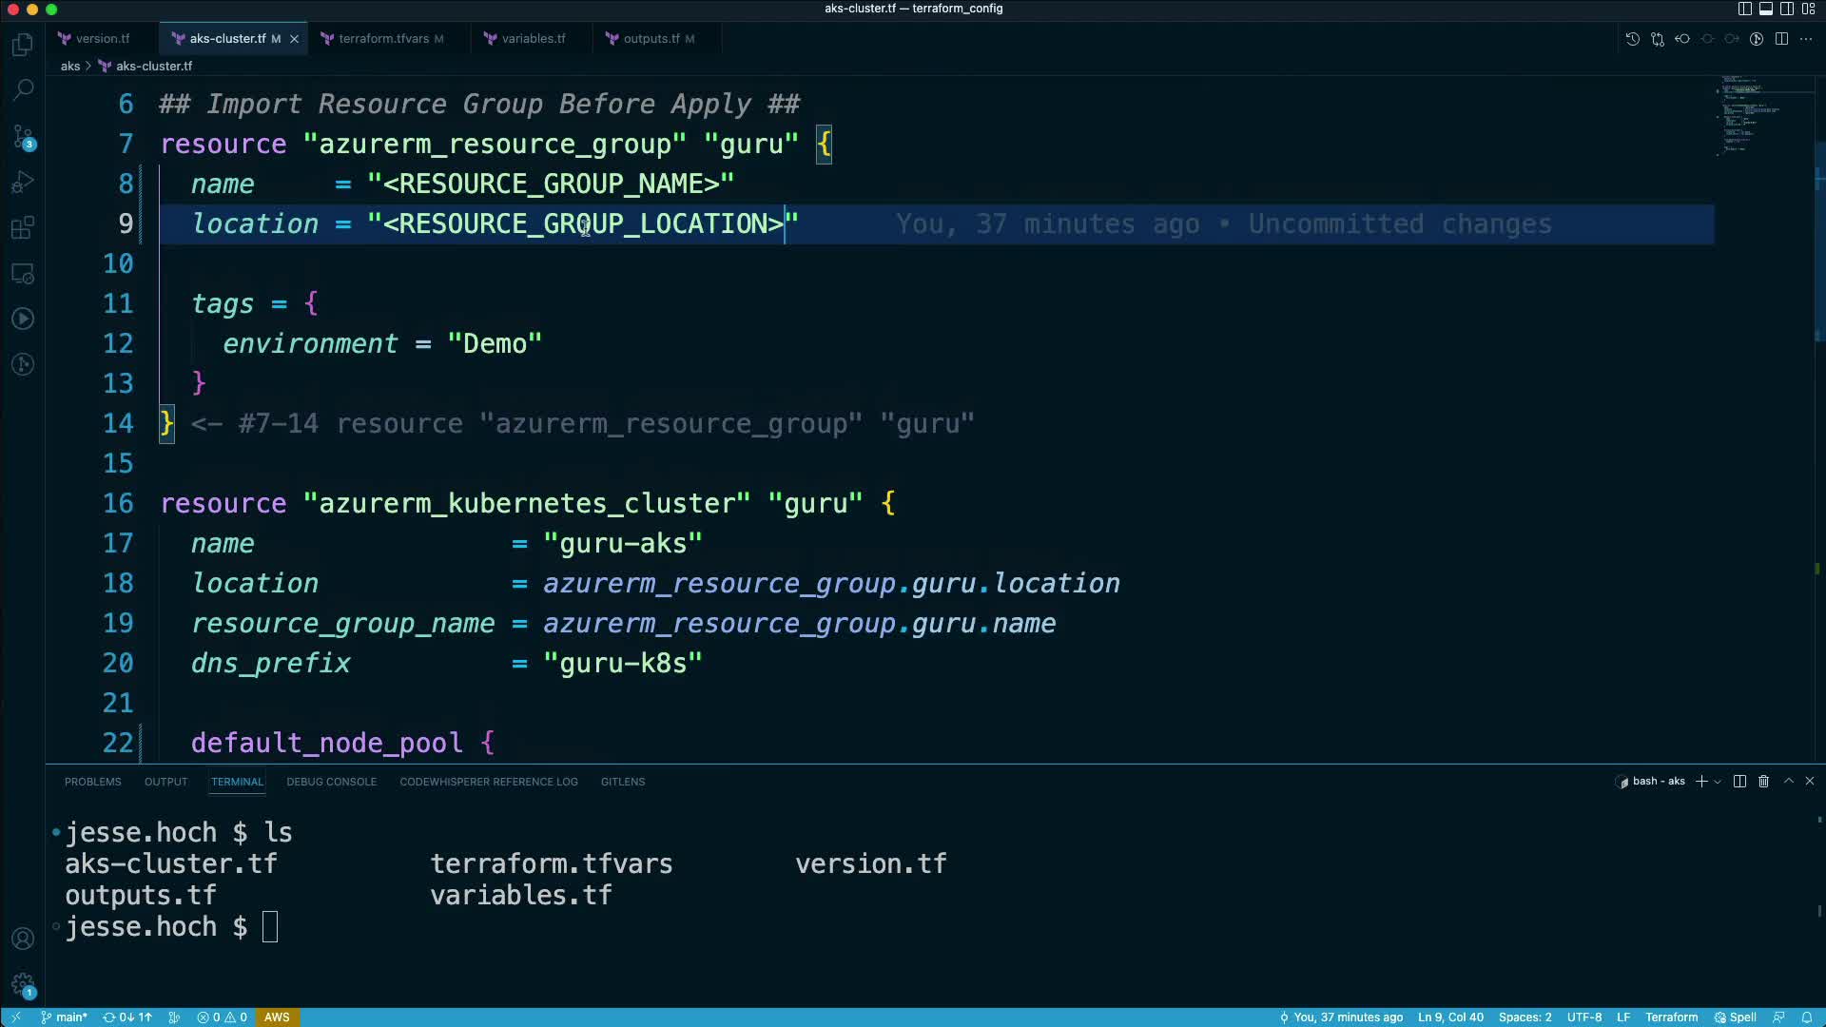Viewport: 1826px width, 1027px height.
Task: Open Terraform language mode selector
Action: click(x=1671, y=1017)
